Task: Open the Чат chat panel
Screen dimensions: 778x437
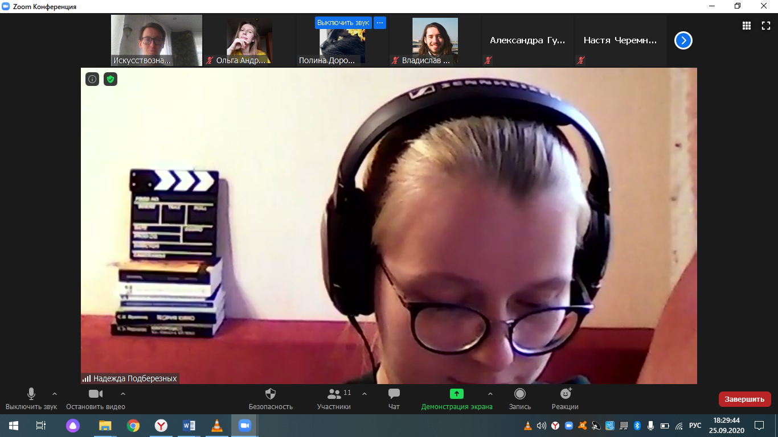Action: (394, 399)
